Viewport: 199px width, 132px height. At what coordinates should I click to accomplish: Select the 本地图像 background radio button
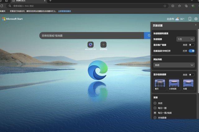coord(155,117)
